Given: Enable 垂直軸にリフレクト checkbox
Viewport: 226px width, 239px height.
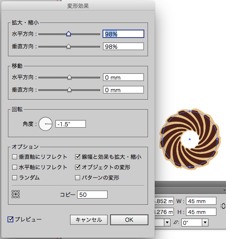Looking at the screenshot, I should pos(15,157).
